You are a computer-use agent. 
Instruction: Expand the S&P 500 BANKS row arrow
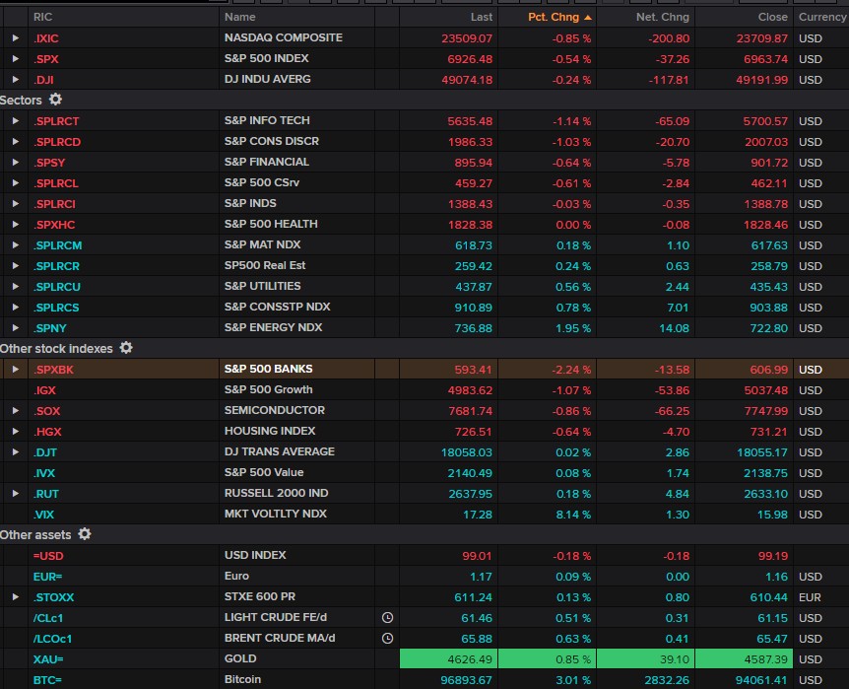(x=16, y=369)
